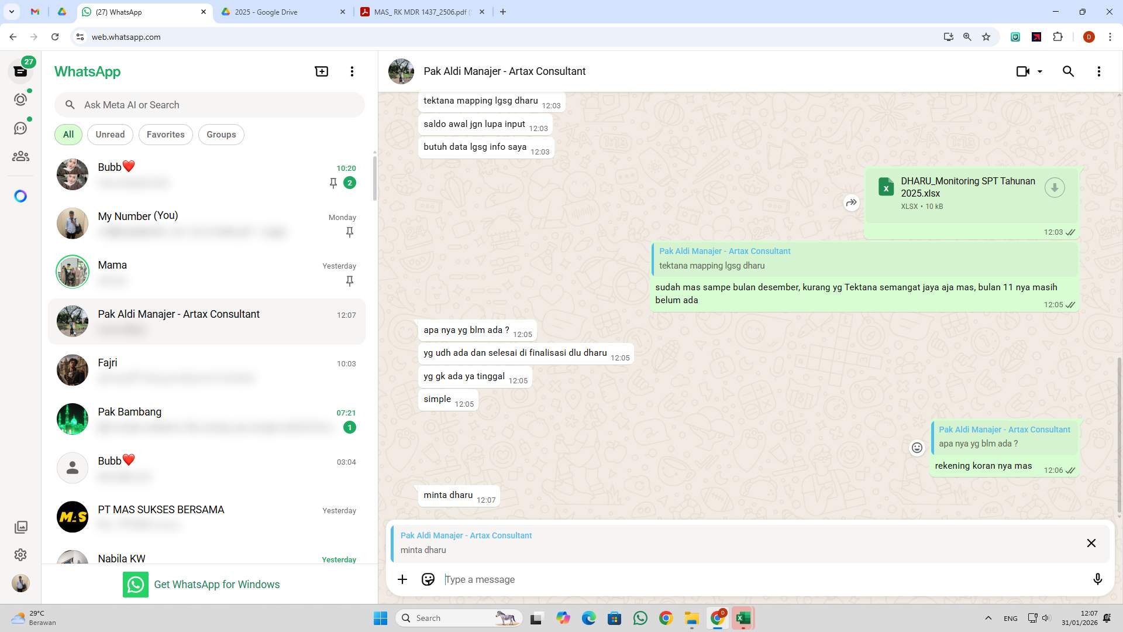Screen dimensions: 1123x632
Task: Start a new chat
Action: (321, 71)
